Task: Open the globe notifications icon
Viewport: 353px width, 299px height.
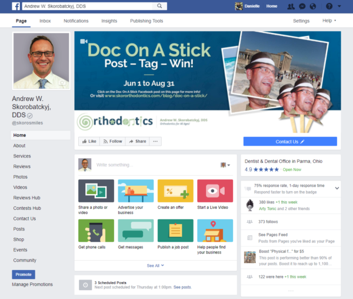Action: click(313, 6)
